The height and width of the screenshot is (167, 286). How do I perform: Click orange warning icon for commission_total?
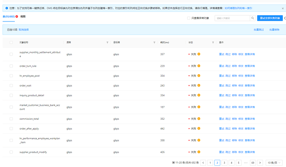pos(199,119)
